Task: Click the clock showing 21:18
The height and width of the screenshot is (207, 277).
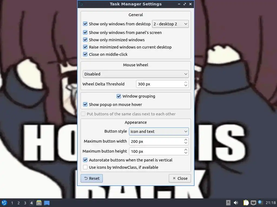Action: (x=271, y=203)
